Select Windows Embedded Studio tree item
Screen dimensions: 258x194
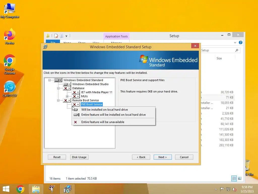tap(90, 84)
